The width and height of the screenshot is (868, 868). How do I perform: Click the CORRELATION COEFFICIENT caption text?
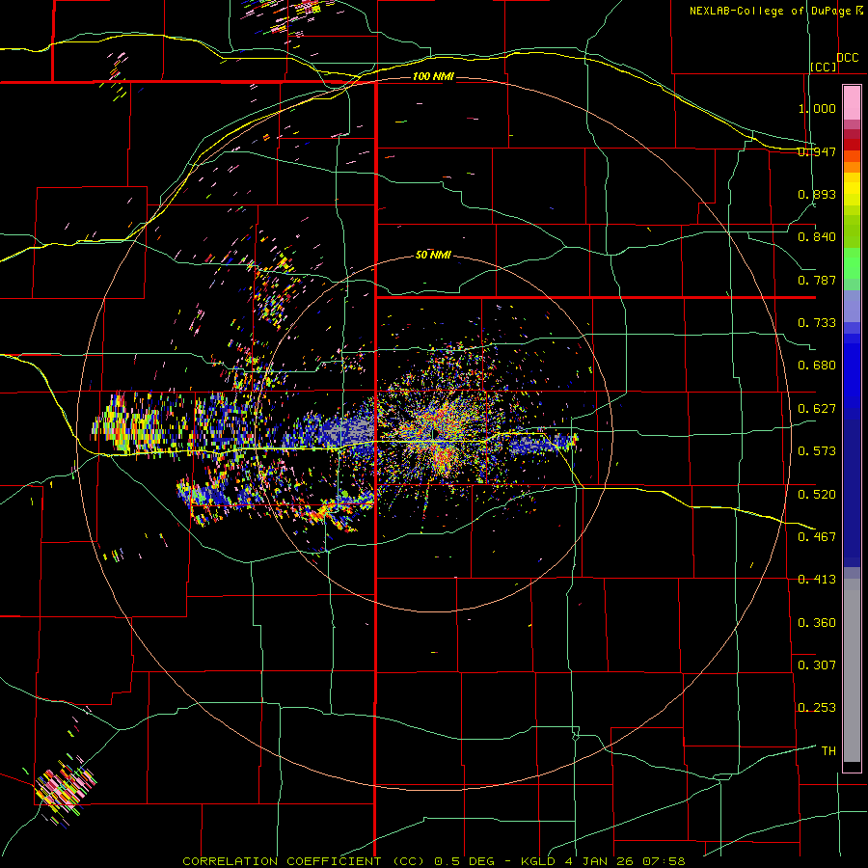282,861
